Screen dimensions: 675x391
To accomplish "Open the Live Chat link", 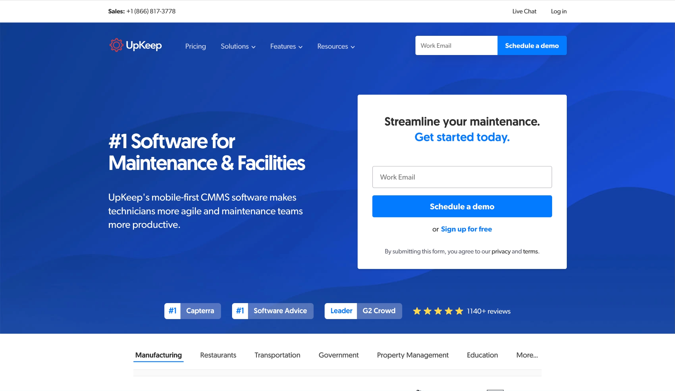I will [524, 11].
